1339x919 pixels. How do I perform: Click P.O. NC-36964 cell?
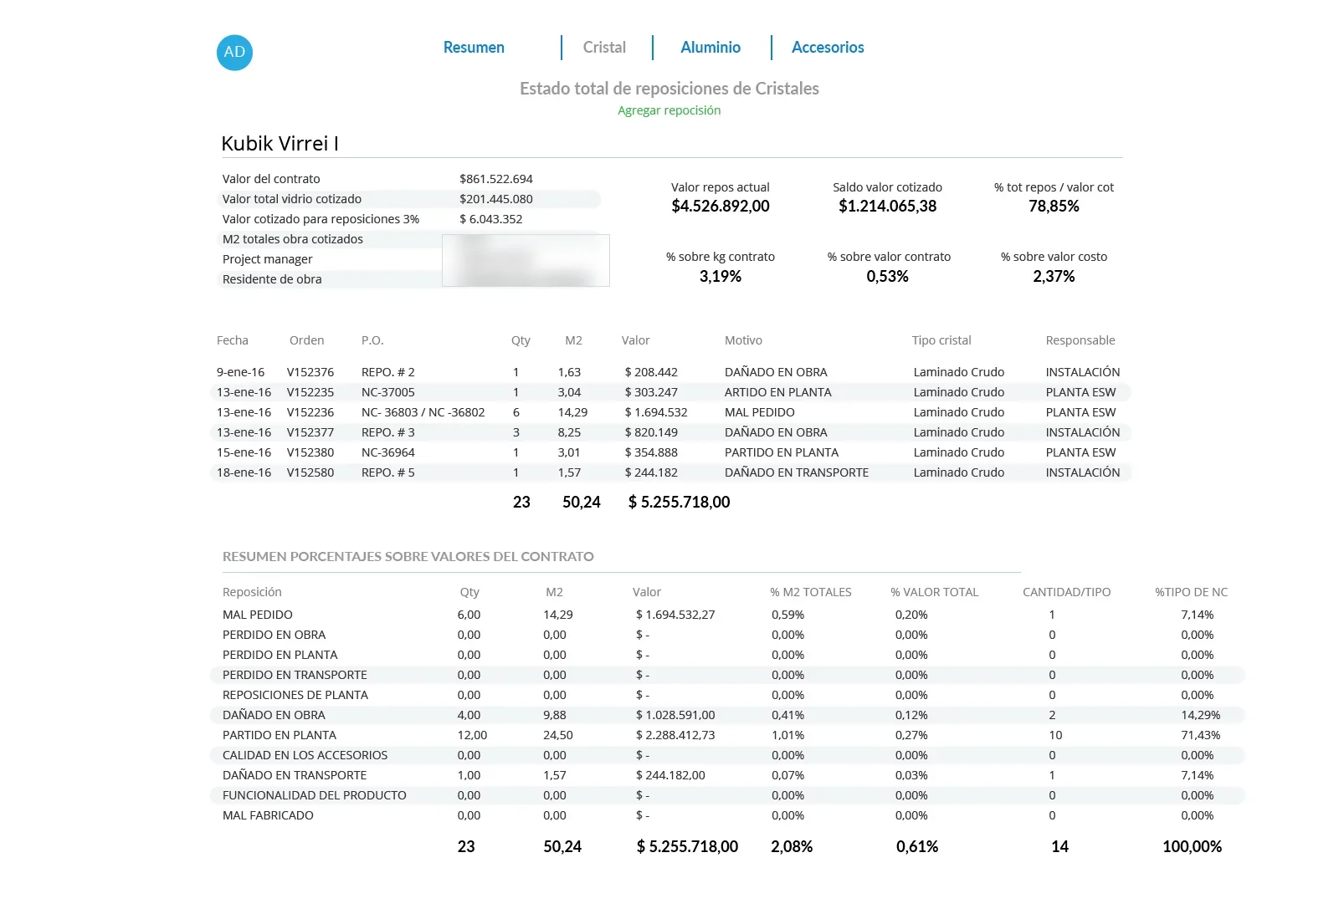(387, 452)
